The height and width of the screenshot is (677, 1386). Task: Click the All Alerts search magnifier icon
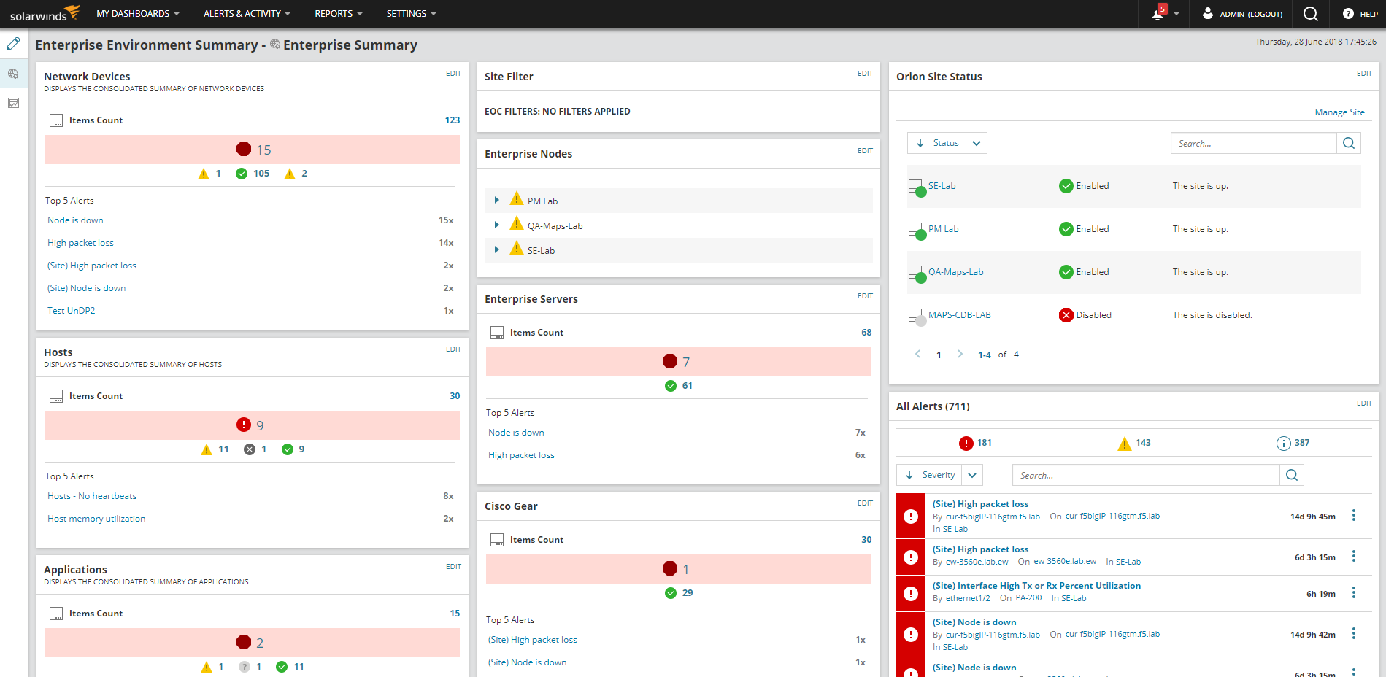[1292, 475]
